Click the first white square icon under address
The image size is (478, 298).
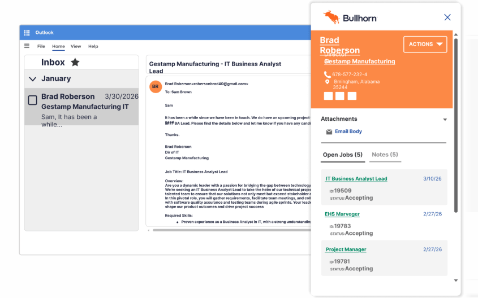[x=328, y=96]
